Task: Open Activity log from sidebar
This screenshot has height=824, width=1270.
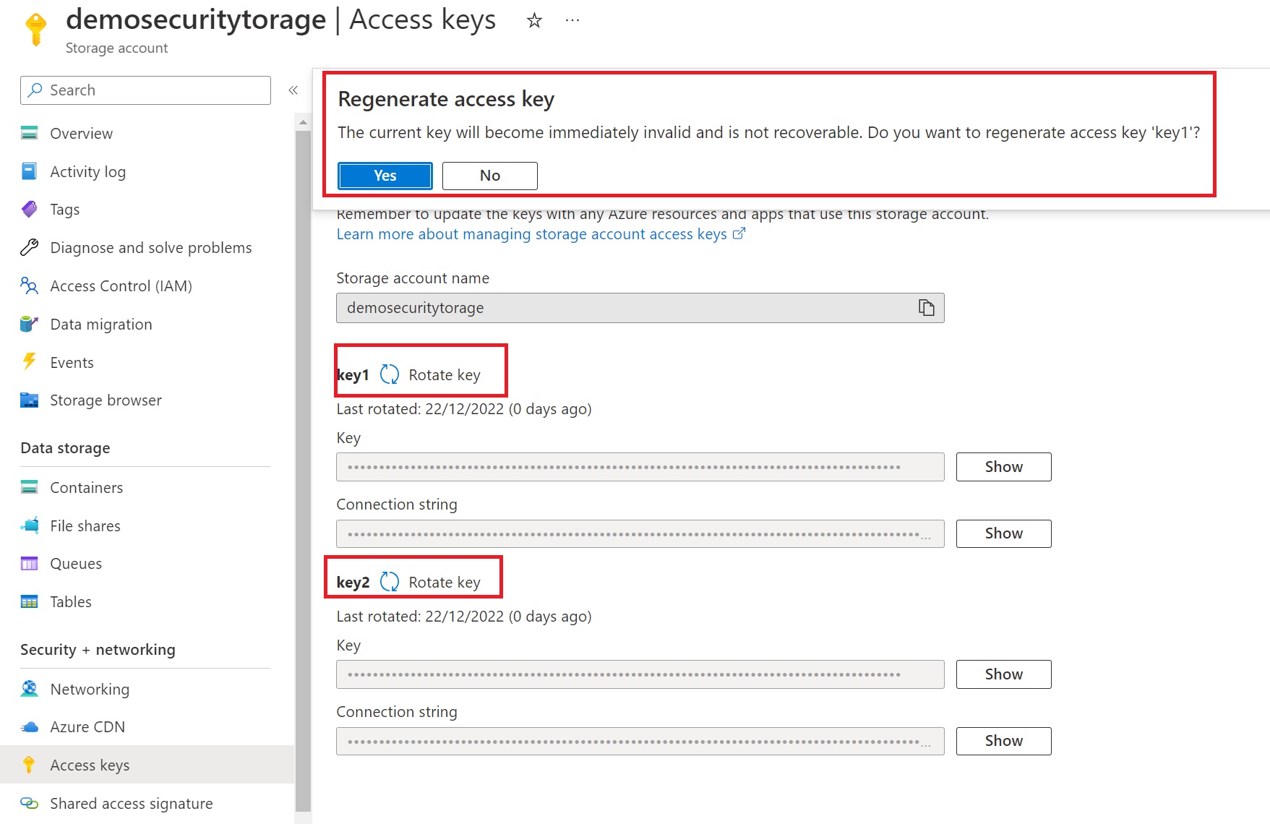Action: 87,172
